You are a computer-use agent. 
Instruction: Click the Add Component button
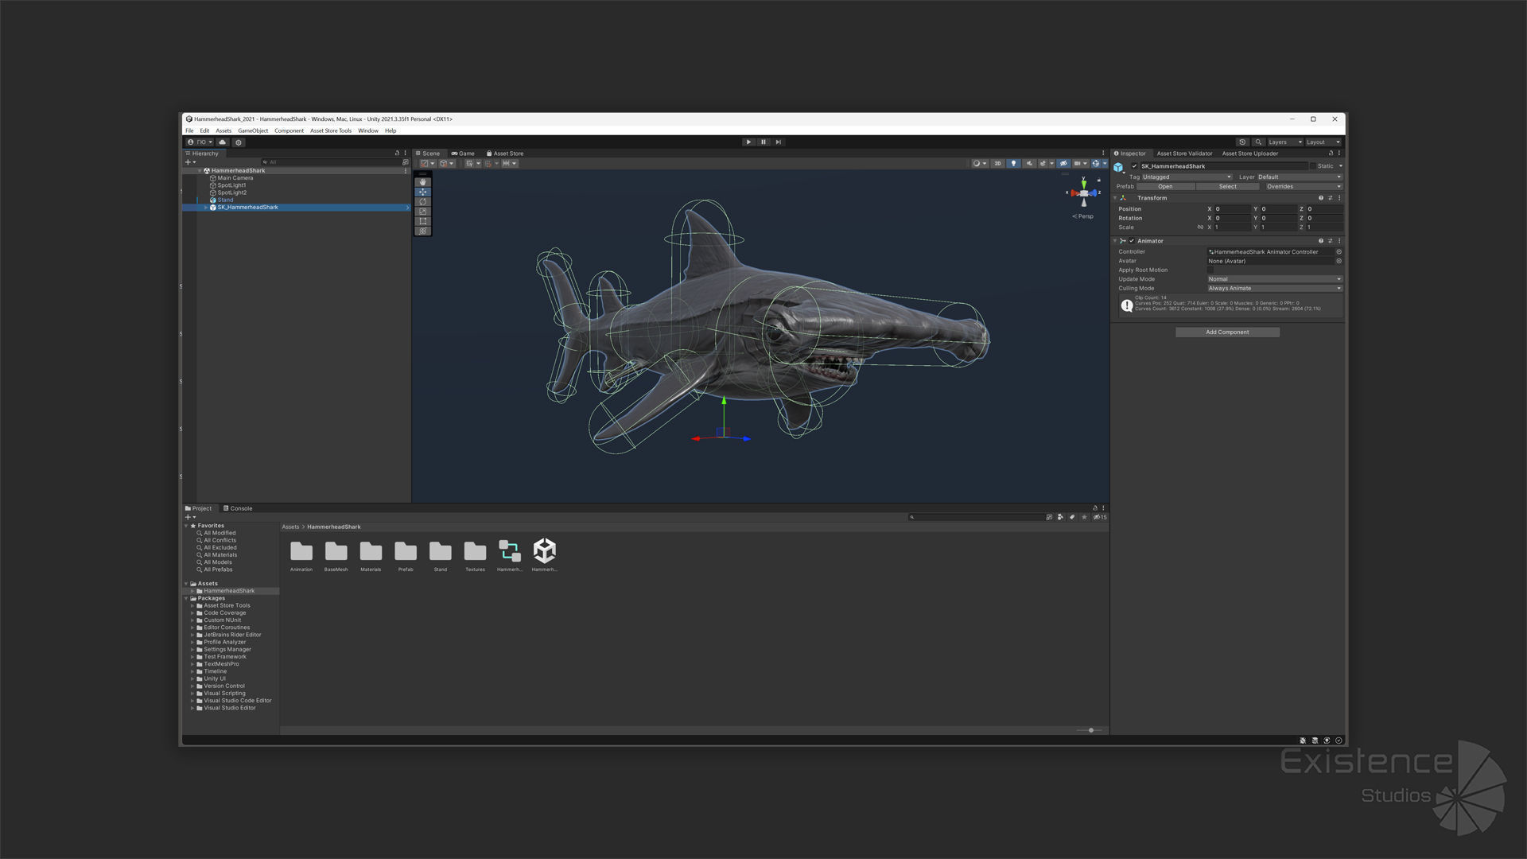(1227, 332)
